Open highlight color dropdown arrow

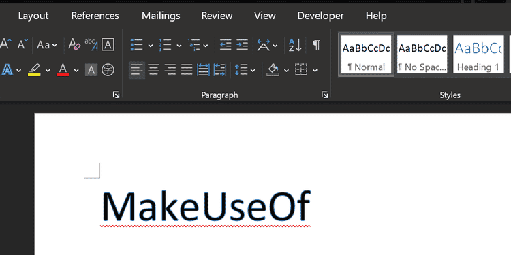coord(48,70)
